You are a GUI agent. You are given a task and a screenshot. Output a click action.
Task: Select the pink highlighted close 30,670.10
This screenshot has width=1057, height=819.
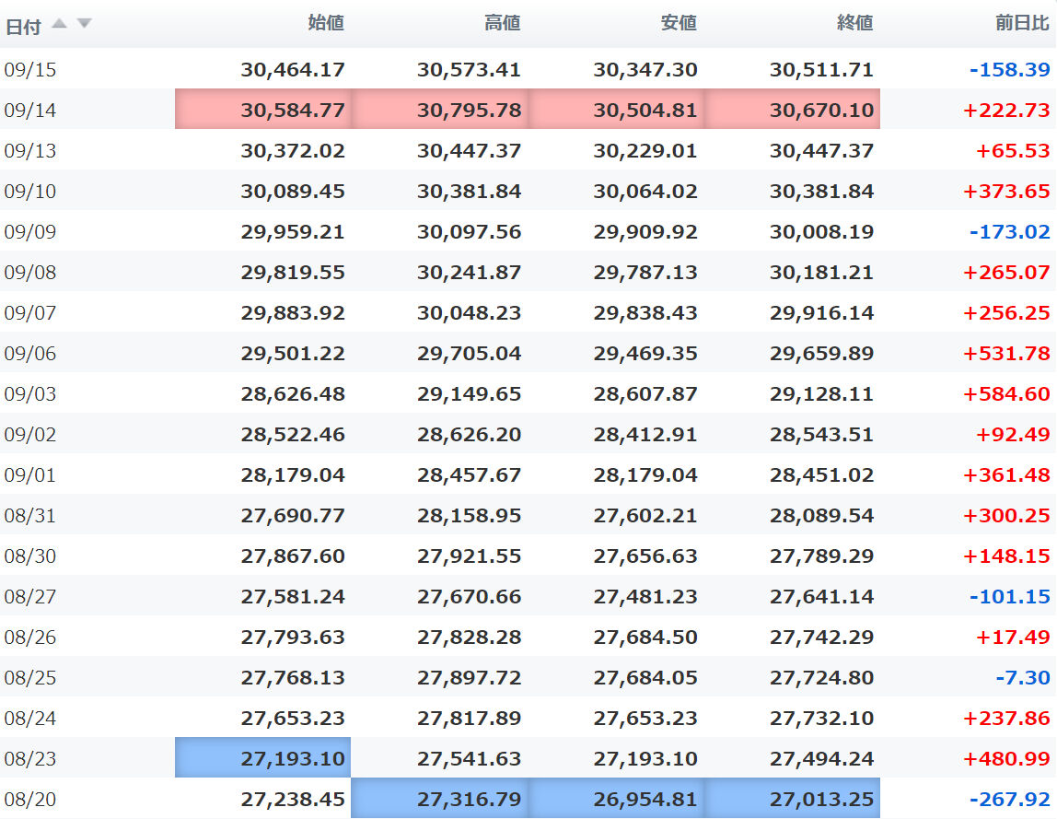[792, 110]
